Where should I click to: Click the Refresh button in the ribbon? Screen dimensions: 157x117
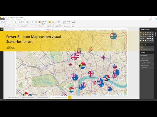coord(32,23)
